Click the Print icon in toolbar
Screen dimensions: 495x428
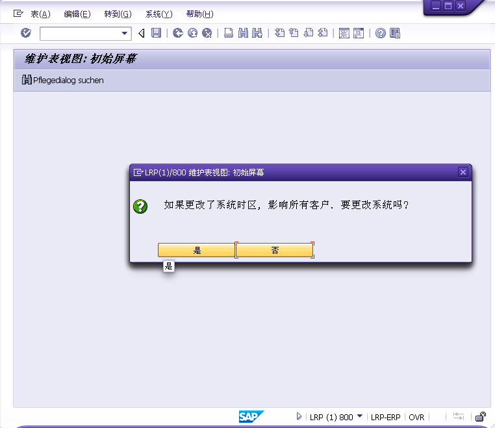[x=229, y=33]
